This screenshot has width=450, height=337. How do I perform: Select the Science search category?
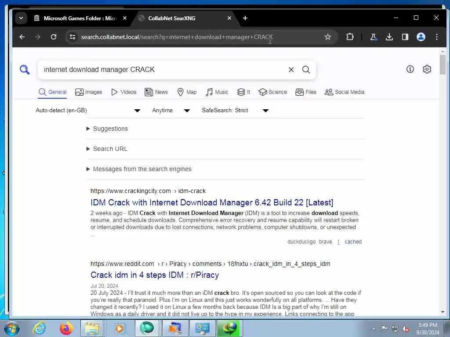[x=272, y=92]
